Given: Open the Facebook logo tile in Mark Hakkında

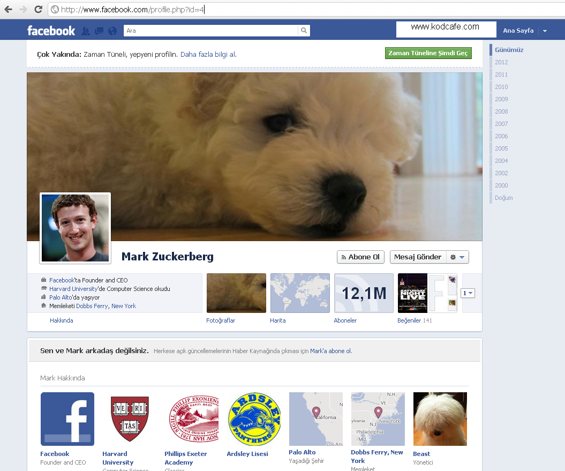Looking at the screenshot, I should [x=67, y=419].
